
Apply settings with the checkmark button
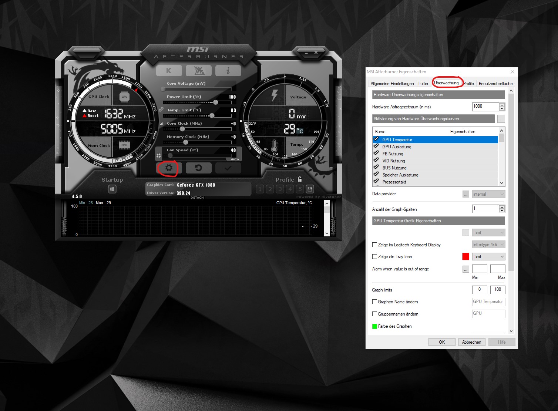click(x=228, y=168)
